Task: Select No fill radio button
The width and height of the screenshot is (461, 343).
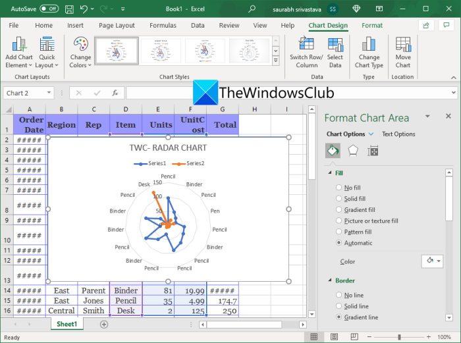Action: tap(339, 188)
